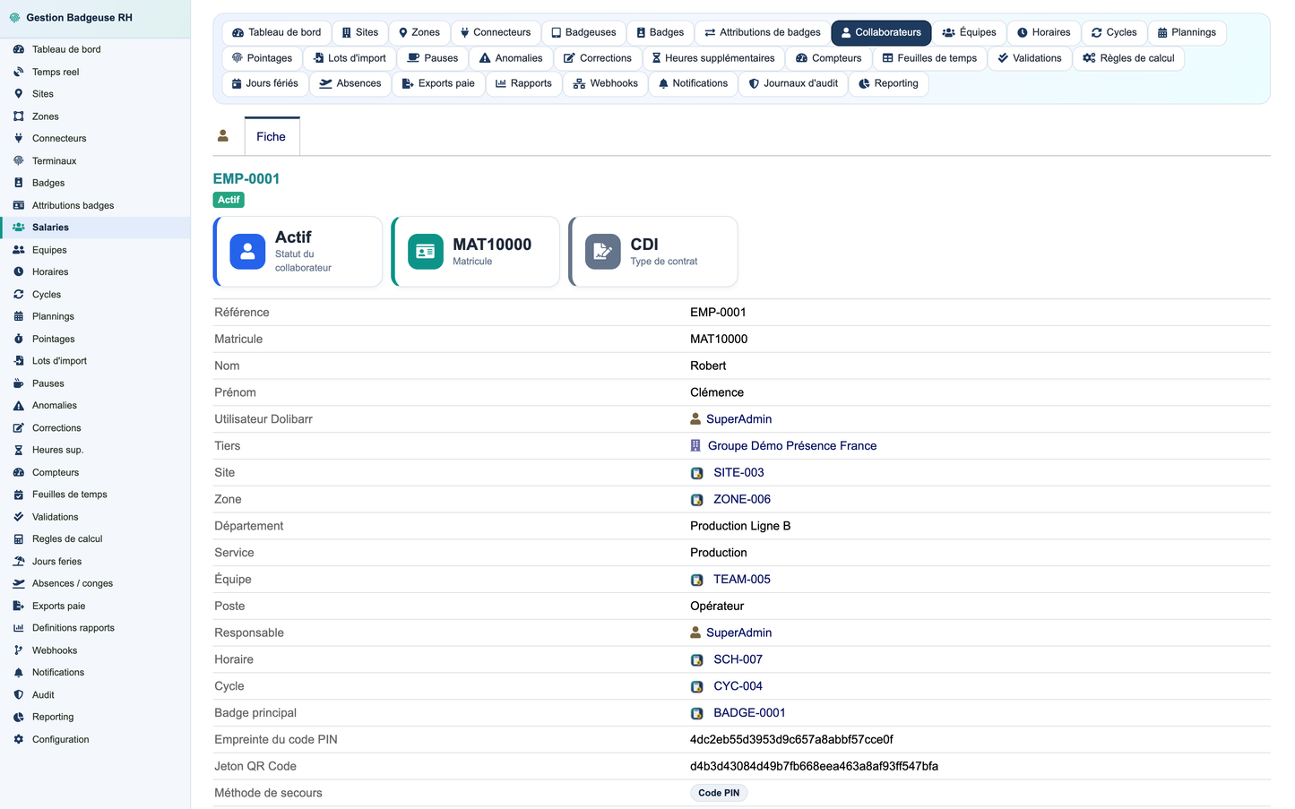Click the green ID card icon on MAT10000 card
Screen dimensions: 1295x809
[x=426, y=252]
